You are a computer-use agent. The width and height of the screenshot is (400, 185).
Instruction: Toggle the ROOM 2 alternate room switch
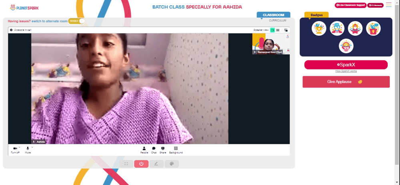(x=76, y=21)
